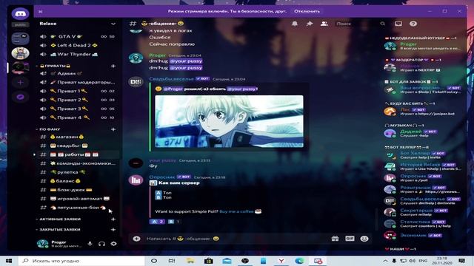Open Windows Start button

[9, 261]
